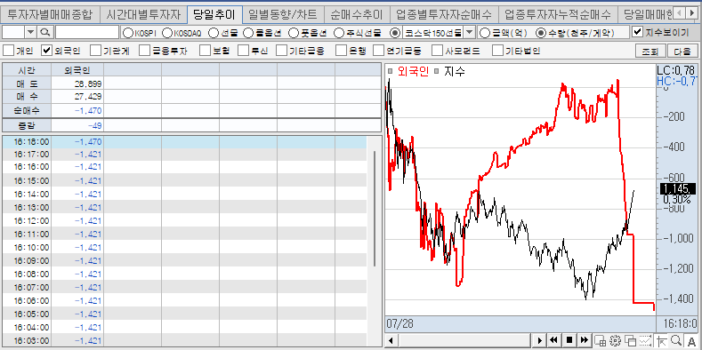Open the 업종별투자자순매수 tab

444,15
